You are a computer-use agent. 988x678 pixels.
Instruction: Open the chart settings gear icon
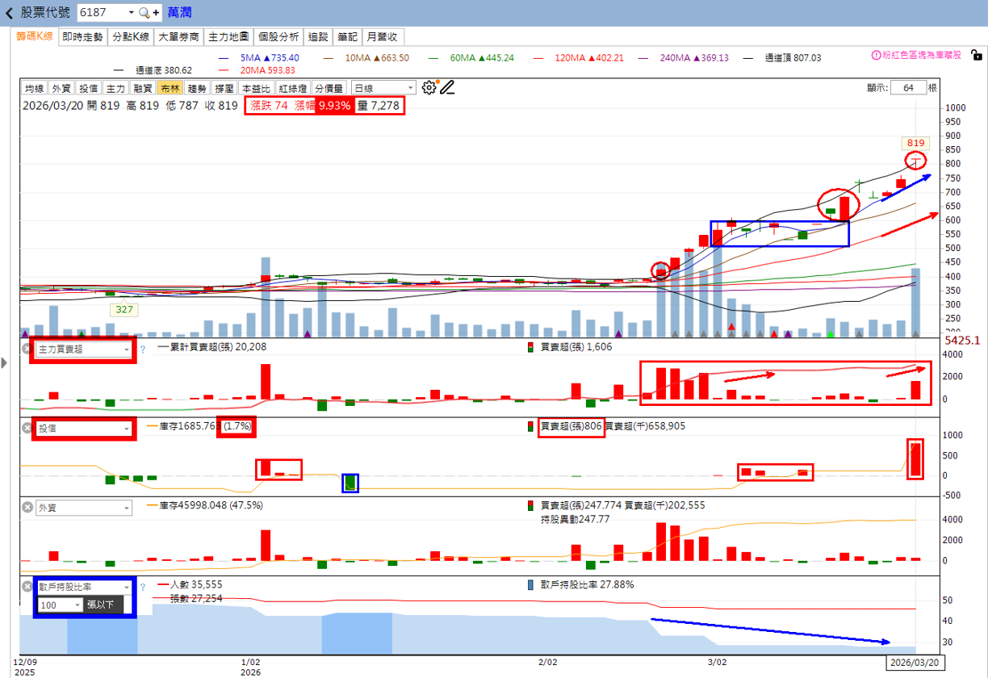[x=429, y=87]
